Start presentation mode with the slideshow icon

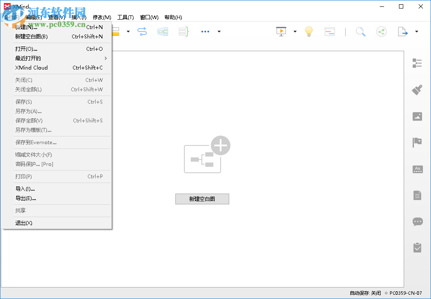pos(281,31)
